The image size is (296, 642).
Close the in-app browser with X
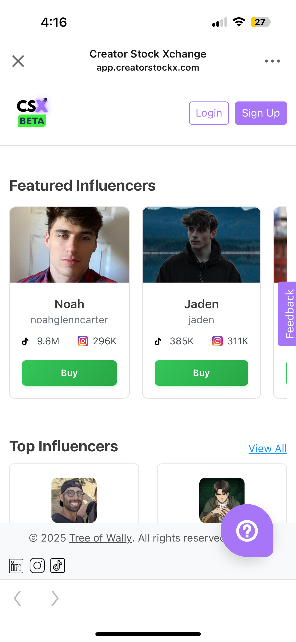pos(18,61)
